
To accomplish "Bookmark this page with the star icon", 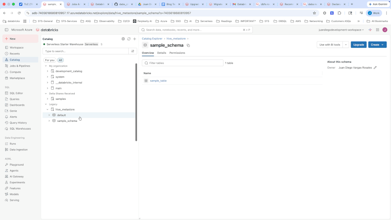I will [x=314, y=13].
